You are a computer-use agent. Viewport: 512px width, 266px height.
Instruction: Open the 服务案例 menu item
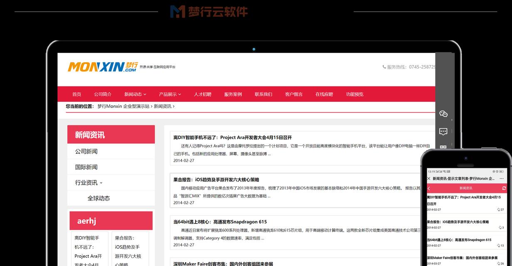coord(233,94)
